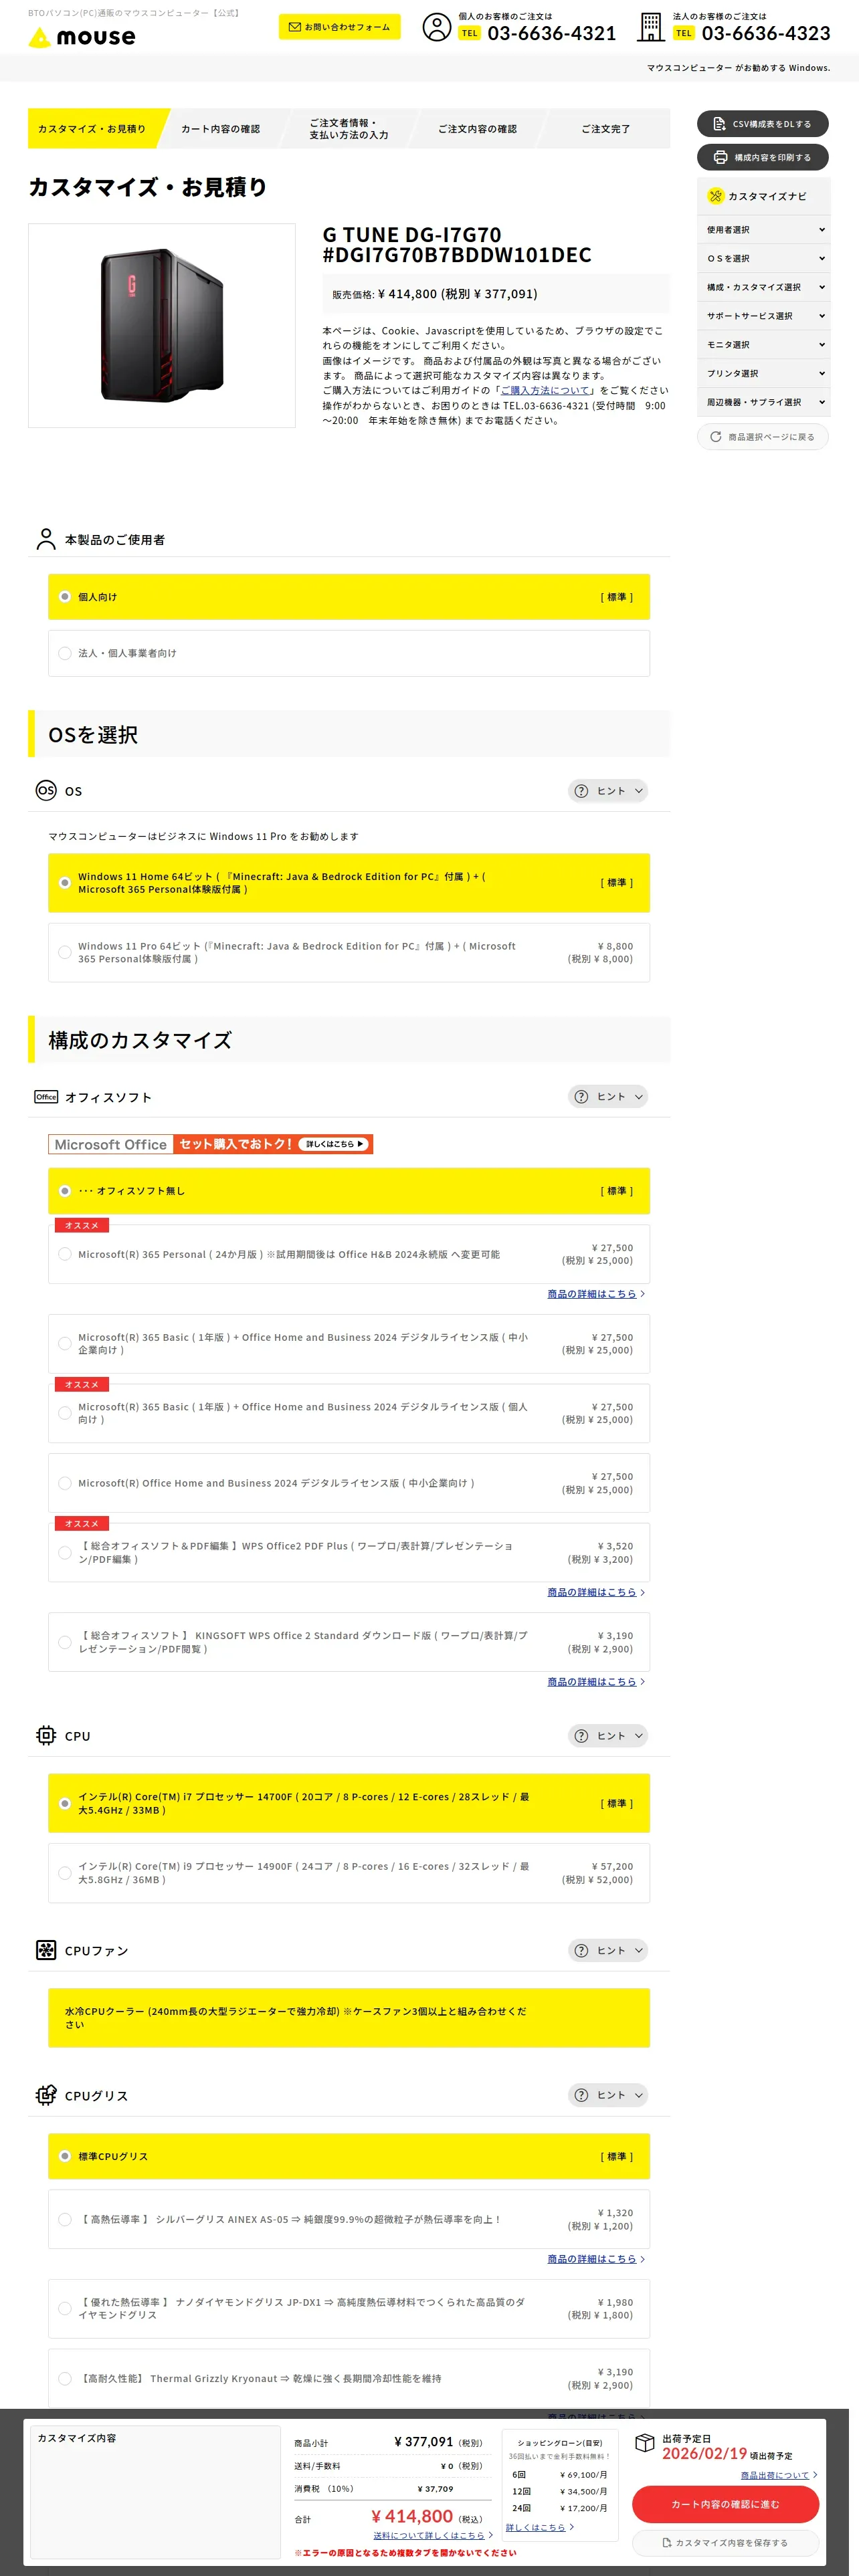Open the shopping loan 詳しくはこちら link
Image resolution: width=859 pixels, height=2576 pixels.
pos(535,2527)
